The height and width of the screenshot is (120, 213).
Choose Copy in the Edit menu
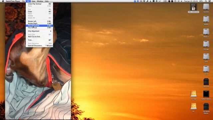39,12
